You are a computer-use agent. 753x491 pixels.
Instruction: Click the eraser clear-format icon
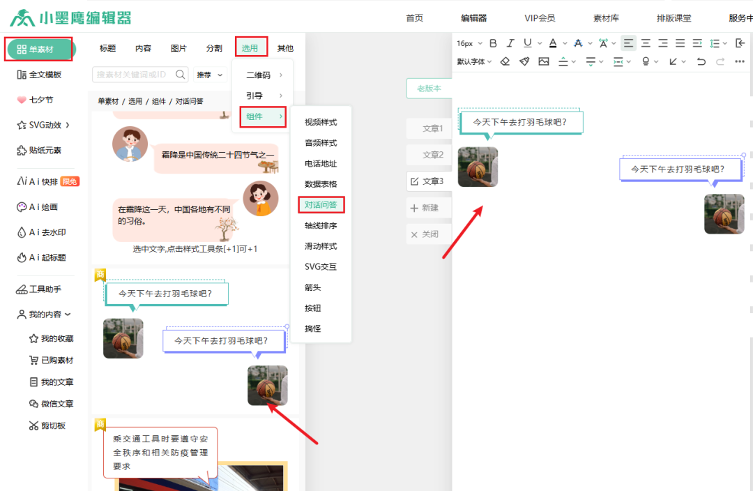(505, 61)
